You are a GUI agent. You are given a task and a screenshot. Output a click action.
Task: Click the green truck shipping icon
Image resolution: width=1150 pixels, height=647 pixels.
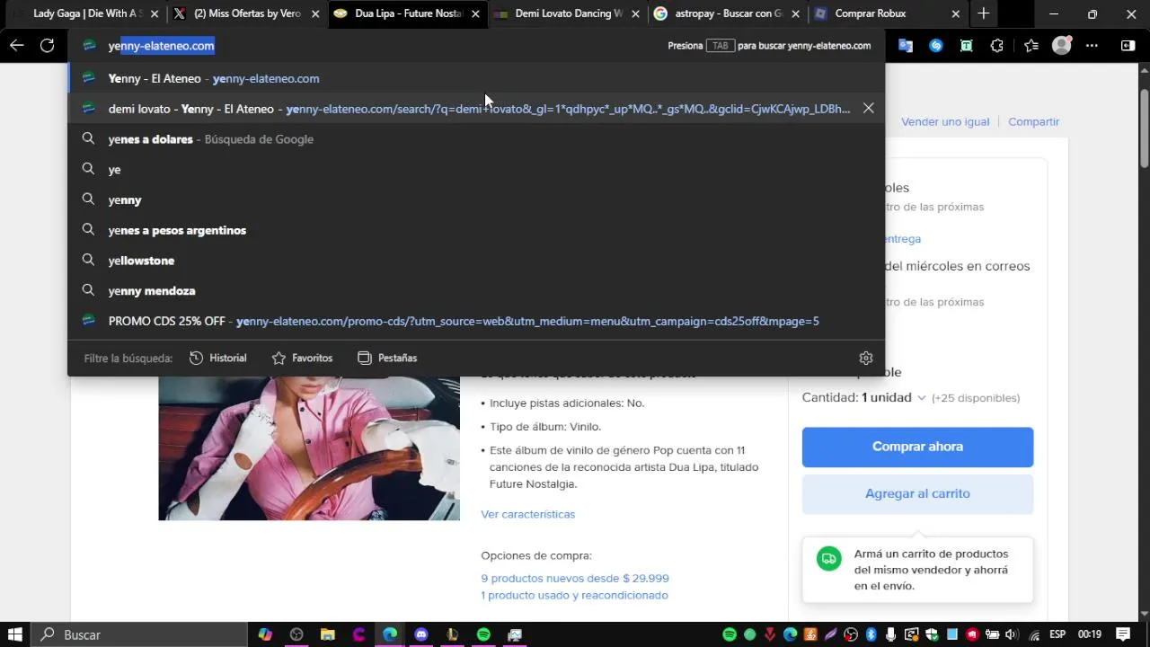tap(828, 558)
